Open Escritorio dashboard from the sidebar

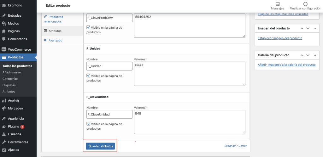(18, 5)
